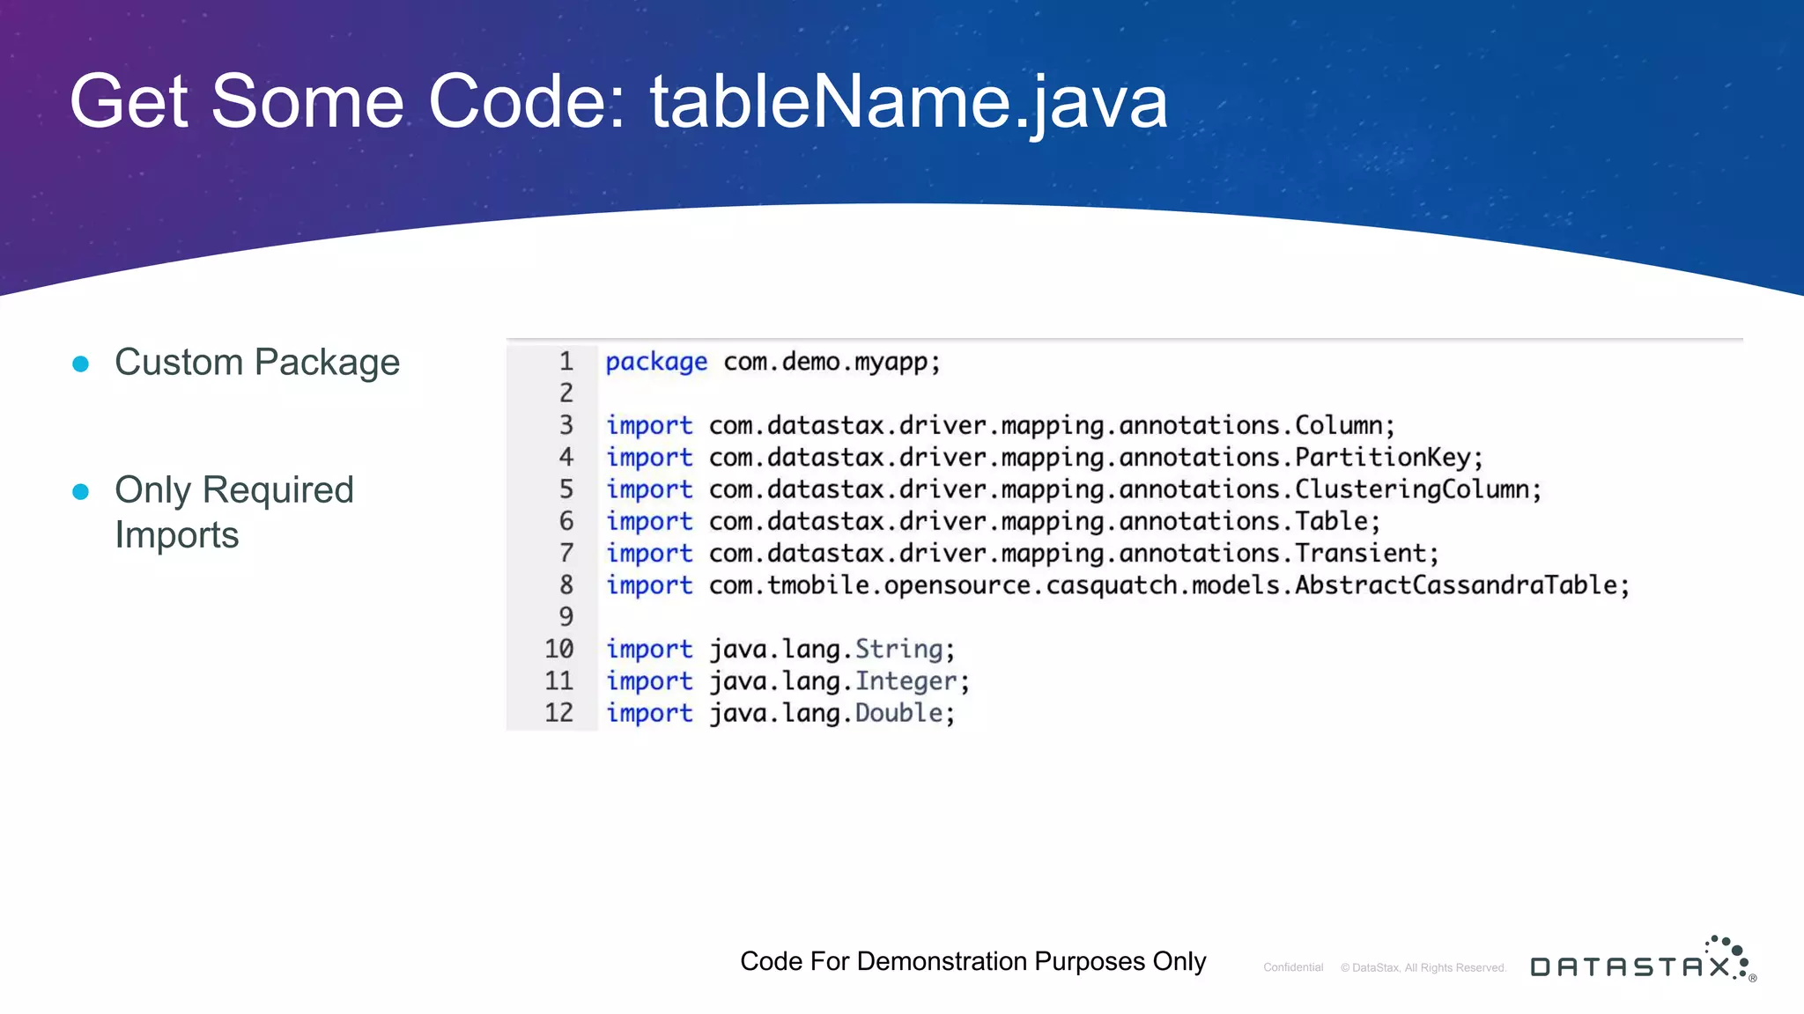Viewport: 1804px width, 1014px height.
Task: Click line number 1 in the gutter
Action: point(566,362)
